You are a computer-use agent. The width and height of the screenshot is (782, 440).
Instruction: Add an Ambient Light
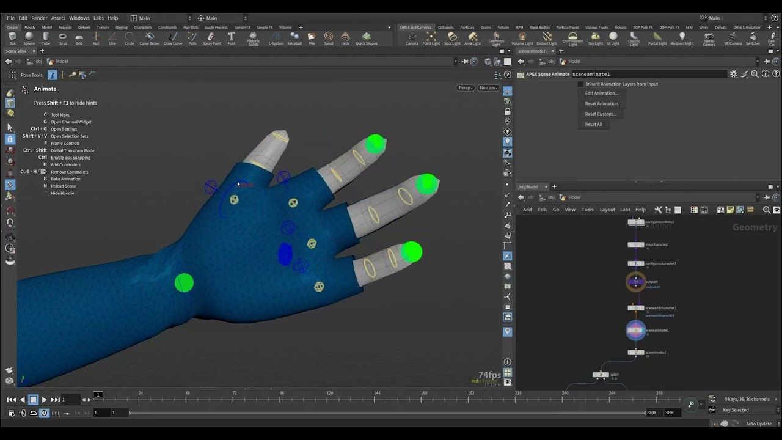tap(682, 38)
